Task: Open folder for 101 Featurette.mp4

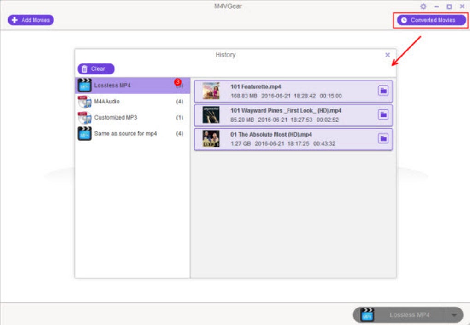Action: 383,91
